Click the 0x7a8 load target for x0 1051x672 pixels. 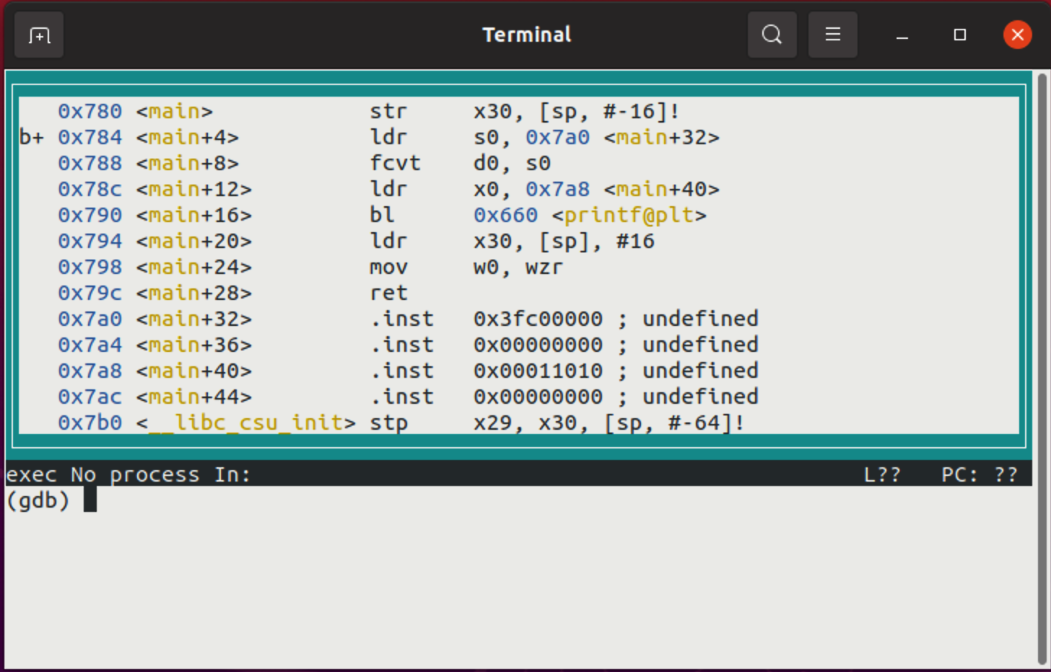pos(557,189)
